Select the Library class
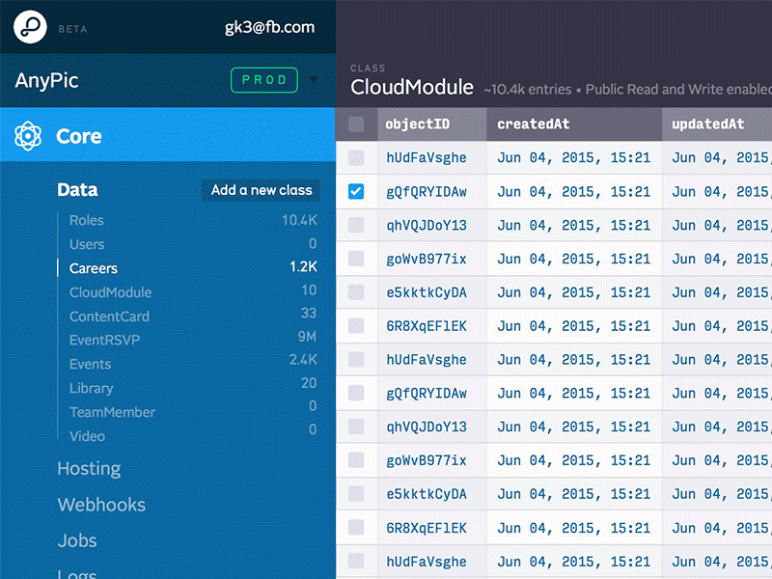This screenshot has height=579, width=772. coord(91,389)
